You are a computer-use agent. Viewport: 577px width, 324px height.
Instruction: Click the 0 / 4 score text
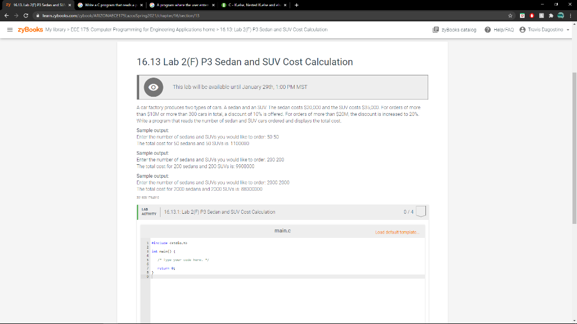(x=409, y=212)
